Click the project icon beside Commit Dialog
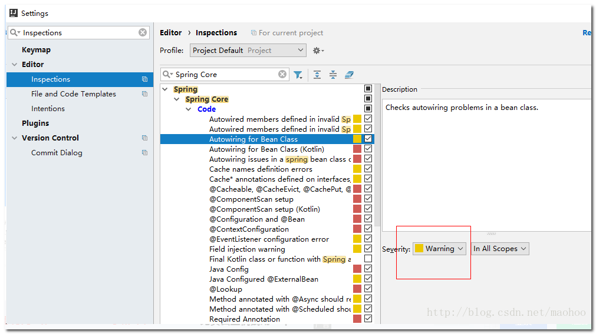The width and height of the screenshot is (596, 334). click(144, 152)
